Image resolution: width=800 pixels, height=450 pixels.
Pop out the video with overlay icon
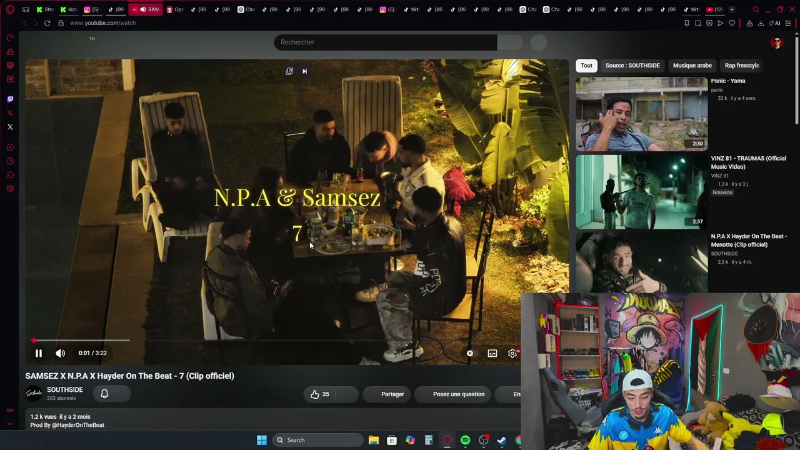coord(289,71)
